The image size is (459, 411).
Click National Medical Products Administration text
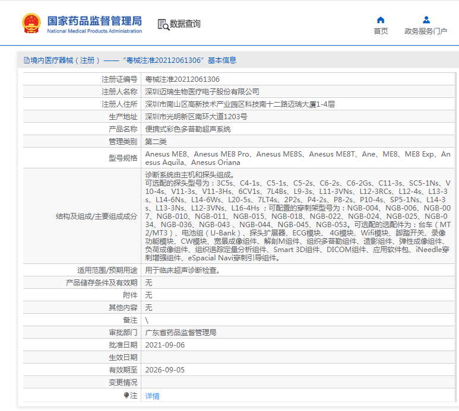[94, 31]
